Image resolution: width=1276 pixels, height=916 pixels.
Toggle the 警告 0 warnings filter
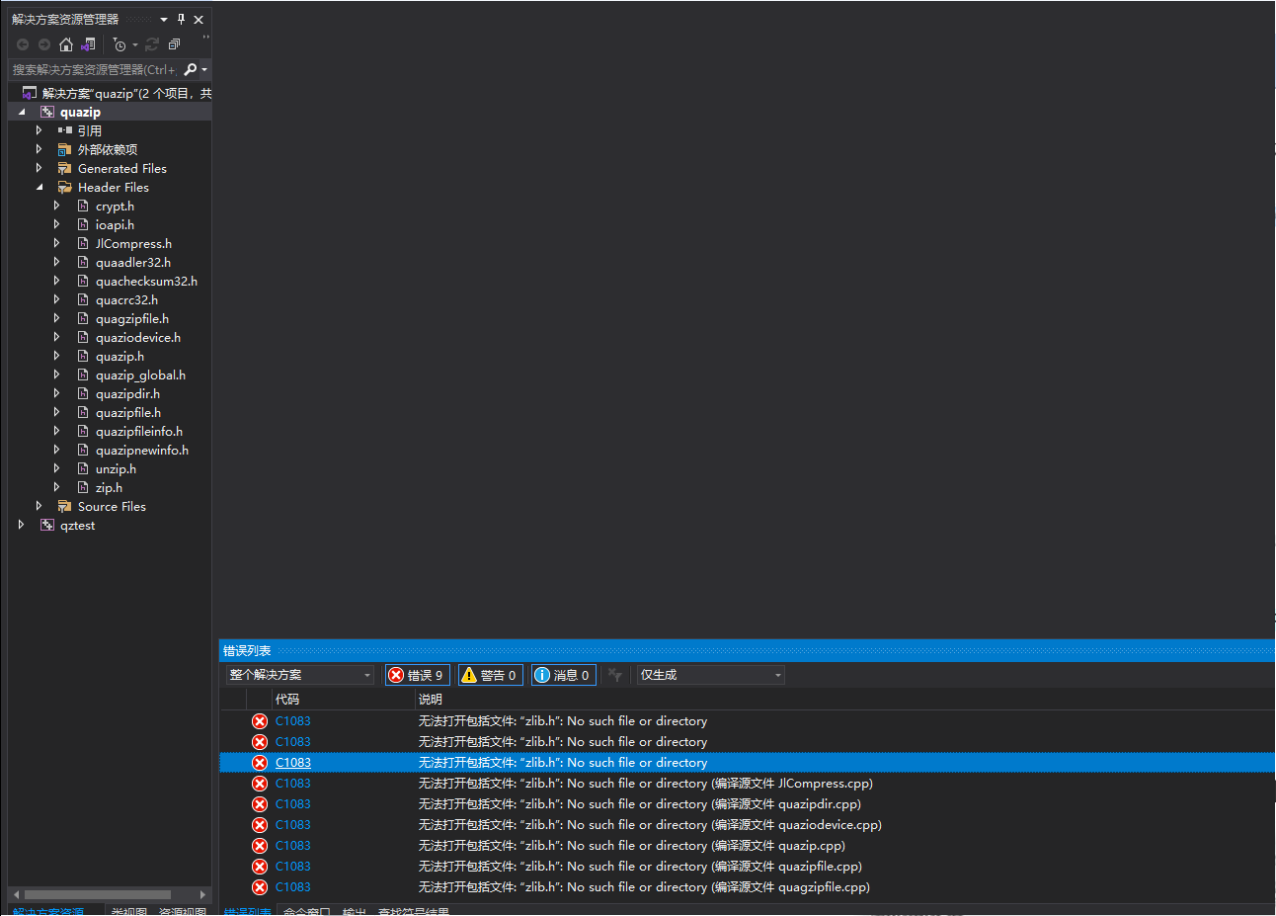pyautogui.click(x=490, y=675)
